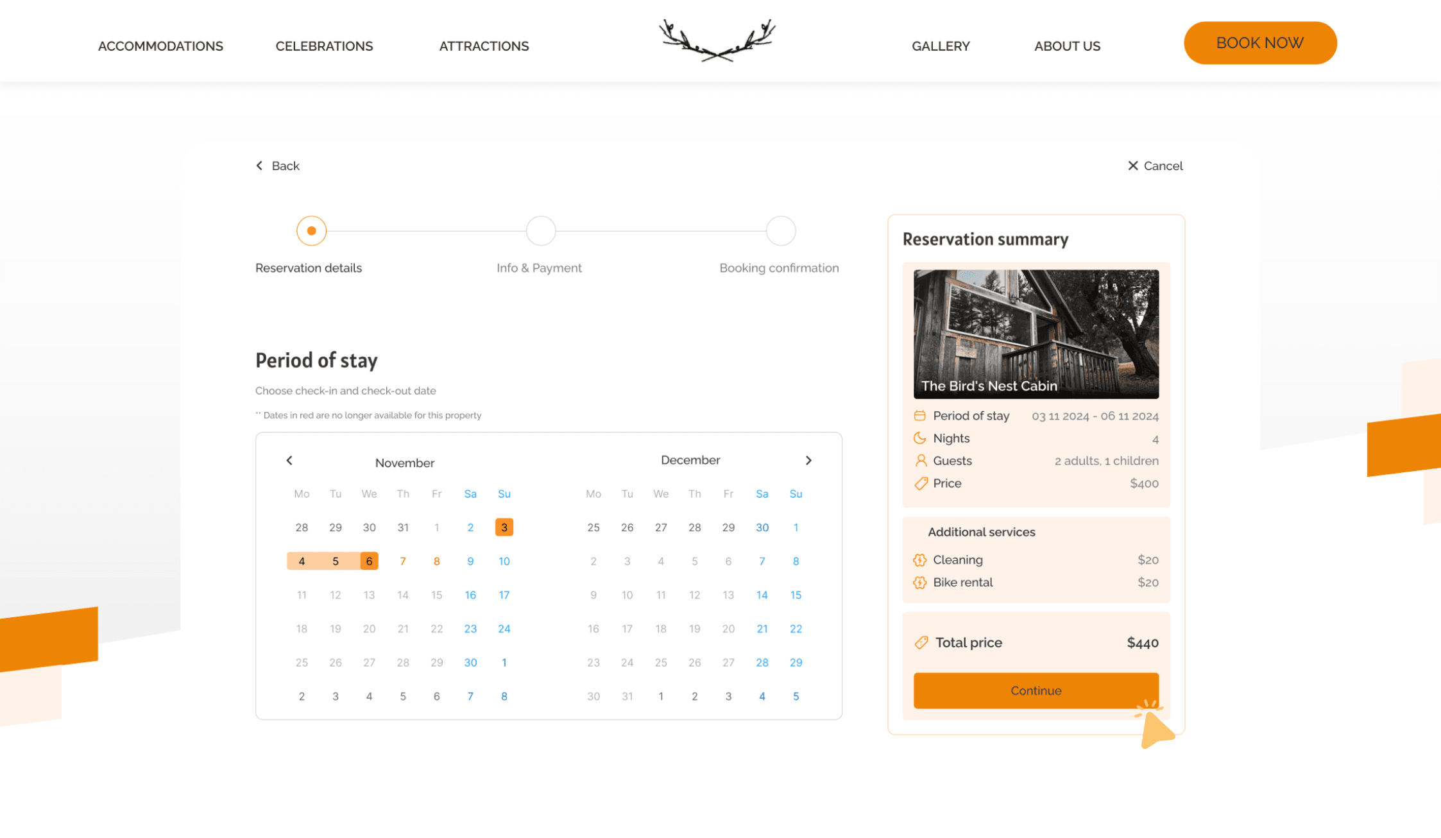The height and width of the screenshot is (838, 1441).
Task: Click the Booking confirmation step label
Action: point(779,268)
